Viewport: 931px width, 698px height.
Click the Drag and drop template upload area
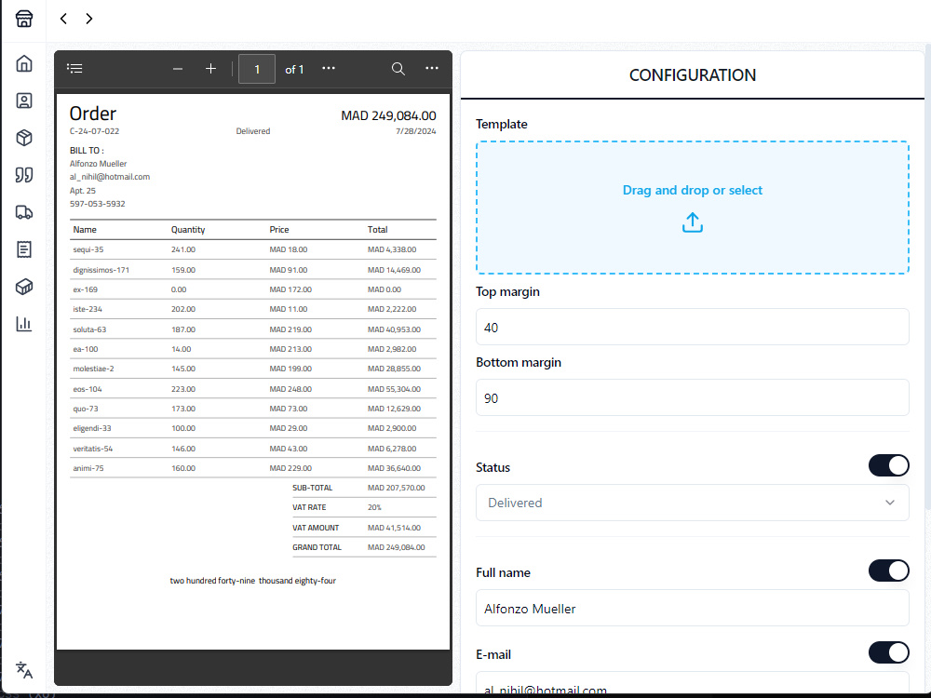click(693, 207)
